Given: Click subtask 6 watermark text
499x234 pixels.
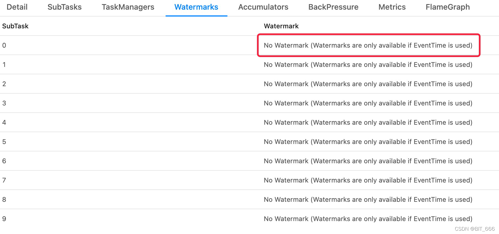Looking at the screenshot, I should (368, 161).
